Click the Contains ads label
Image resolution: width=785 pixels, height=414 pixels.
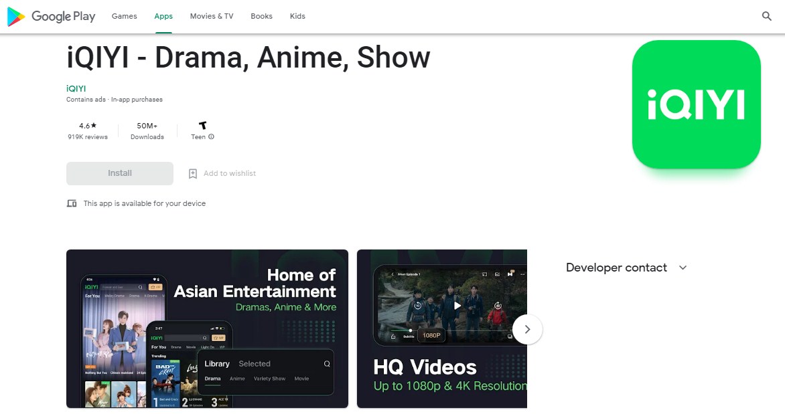click(86, 100)
